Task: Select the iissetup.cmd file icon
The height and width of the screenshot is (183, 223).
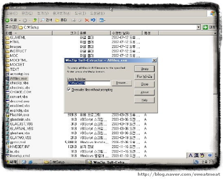Action: coord(7,156)
